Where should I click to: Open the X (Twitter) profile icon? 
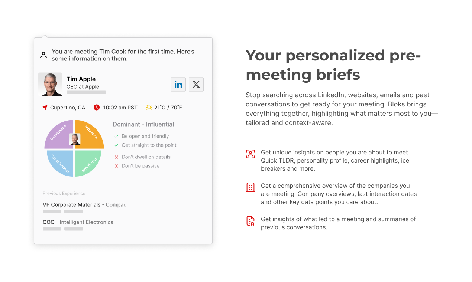coord(196,84)
